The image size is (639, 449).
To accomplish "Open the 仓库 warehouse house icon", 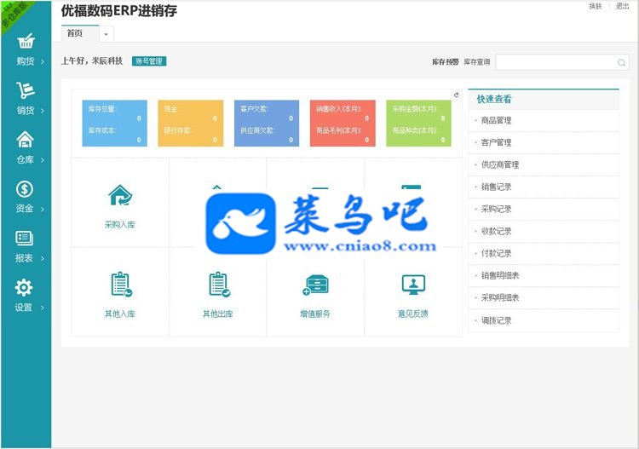I will 25,140.
